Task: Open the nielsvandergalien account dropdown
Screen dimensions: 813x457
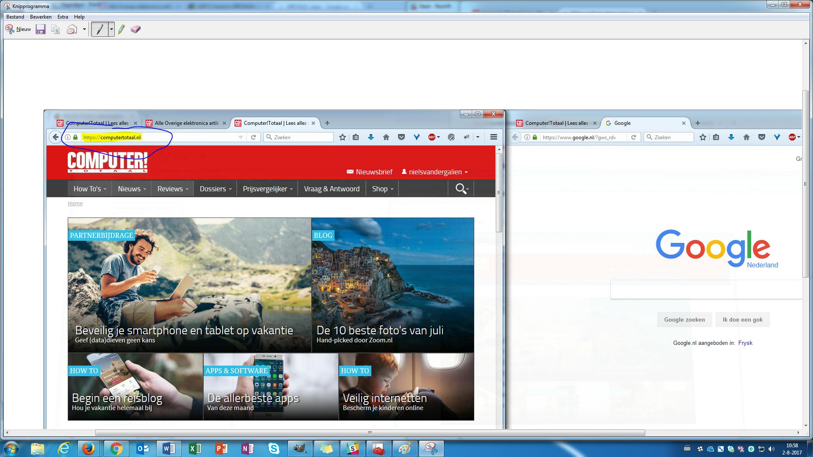Action: pos(434,172)
